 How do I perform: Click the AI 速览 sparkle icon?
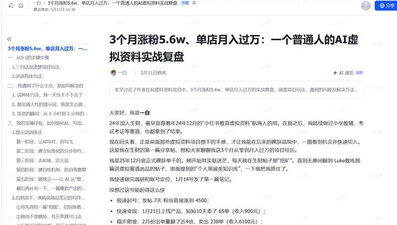335,73
